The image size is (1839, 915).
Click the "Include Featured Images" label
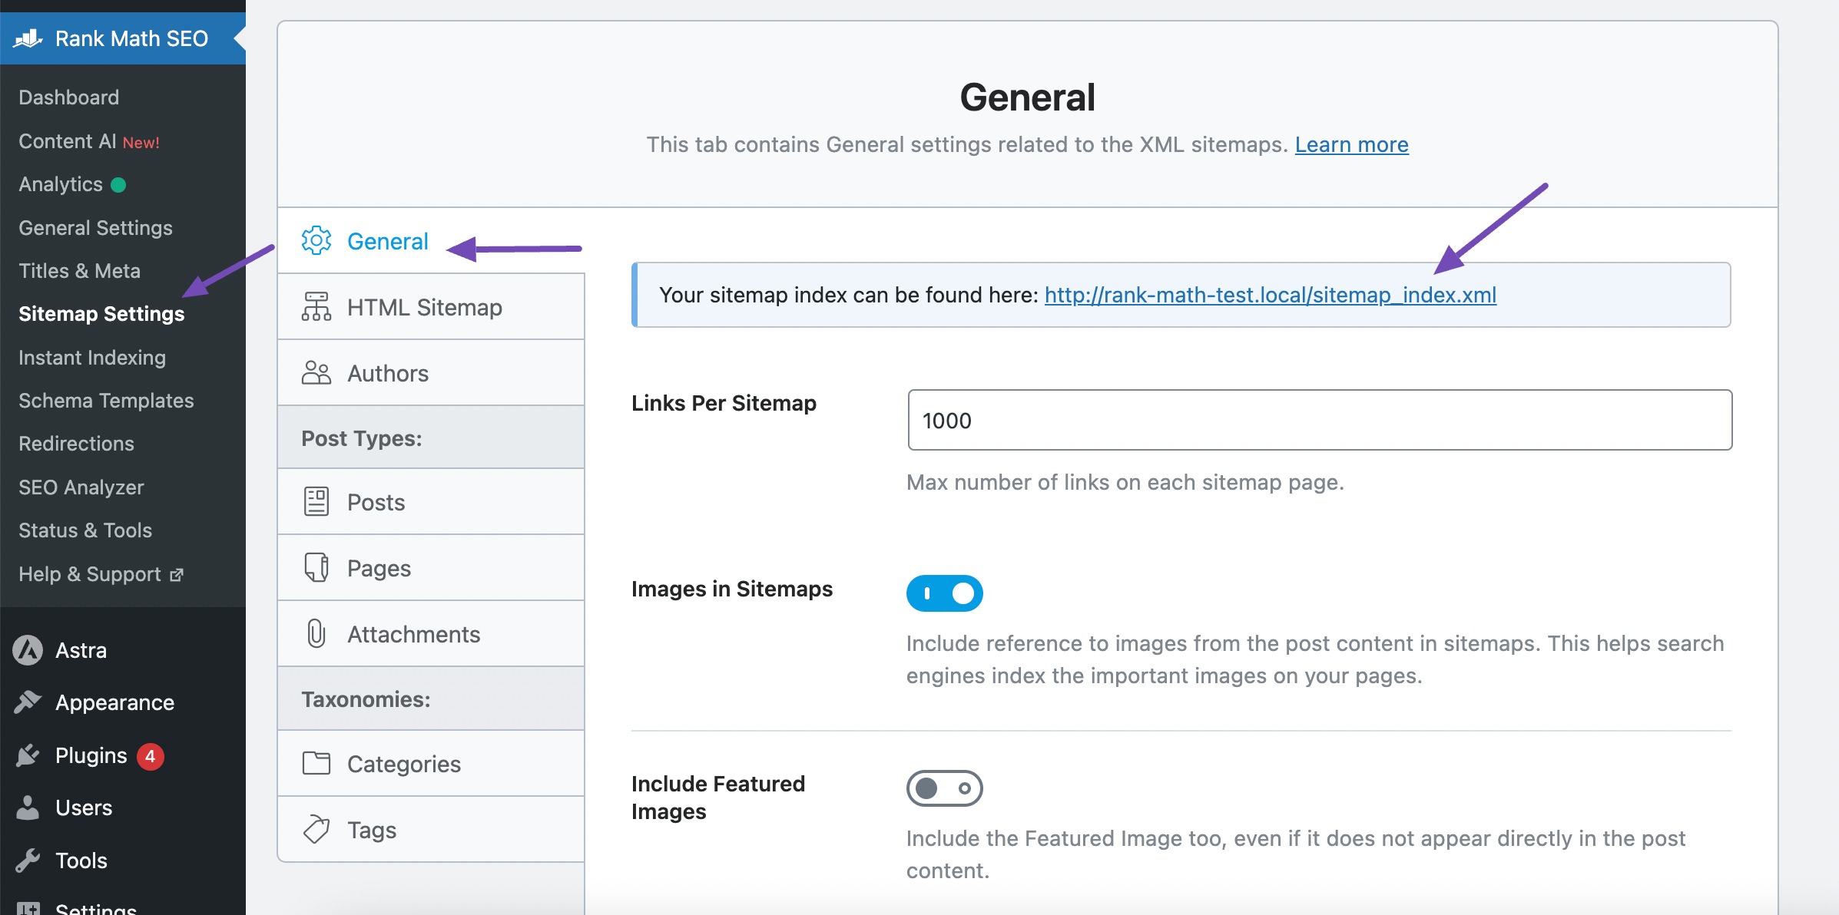[718, 798]
